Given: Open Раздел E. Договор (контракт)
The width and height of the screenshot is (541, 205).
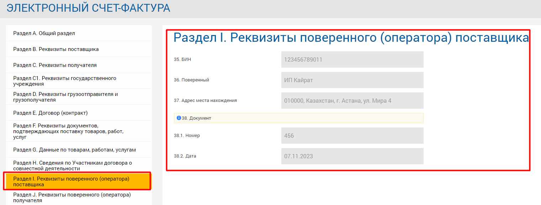Looking at the screenshot, I should 50,113.
